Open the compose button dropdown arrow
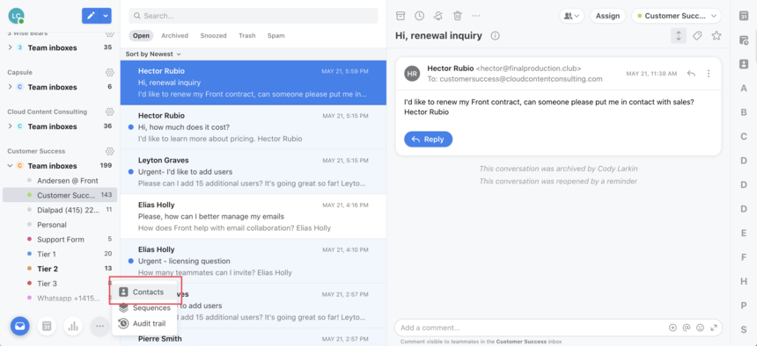The width and height of the screenshot is (757, 346). pyautogui.click(x=107, y=16)
